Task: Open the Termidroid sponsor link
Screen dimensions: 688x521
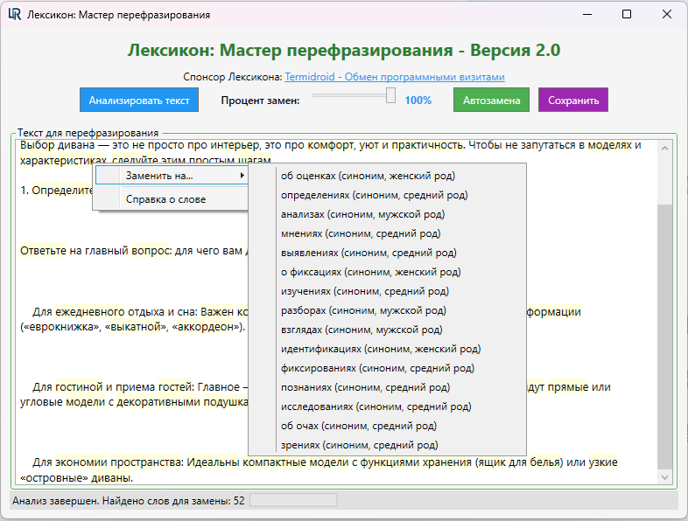Action: [394, 77]
